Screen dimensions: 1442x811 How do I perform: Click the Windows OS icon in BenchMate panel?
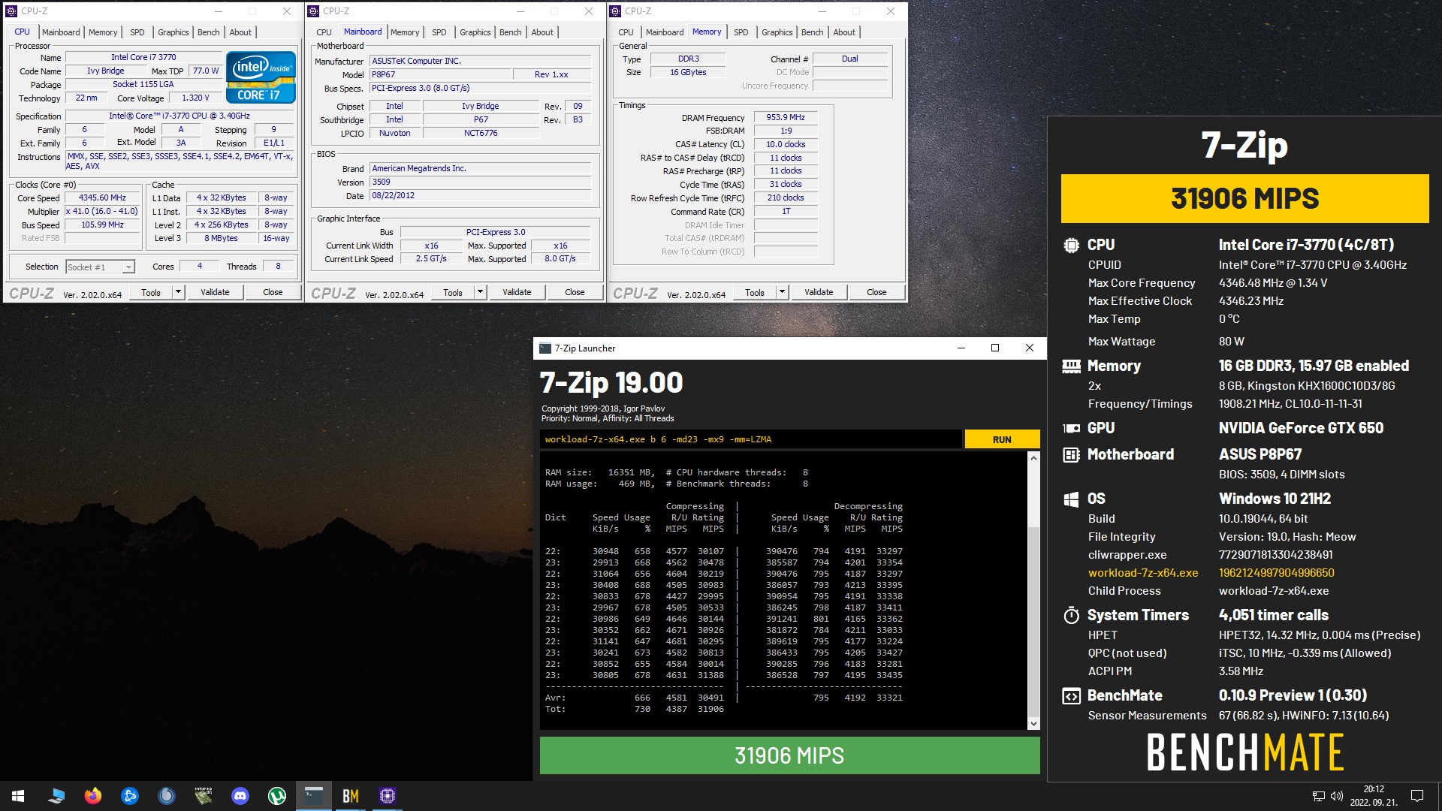click(x=1071, y=499)
